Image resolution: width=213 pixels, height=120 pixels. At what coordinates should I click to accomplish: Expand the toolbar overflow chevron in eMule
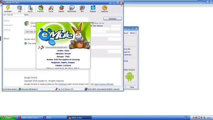point(121,6)
